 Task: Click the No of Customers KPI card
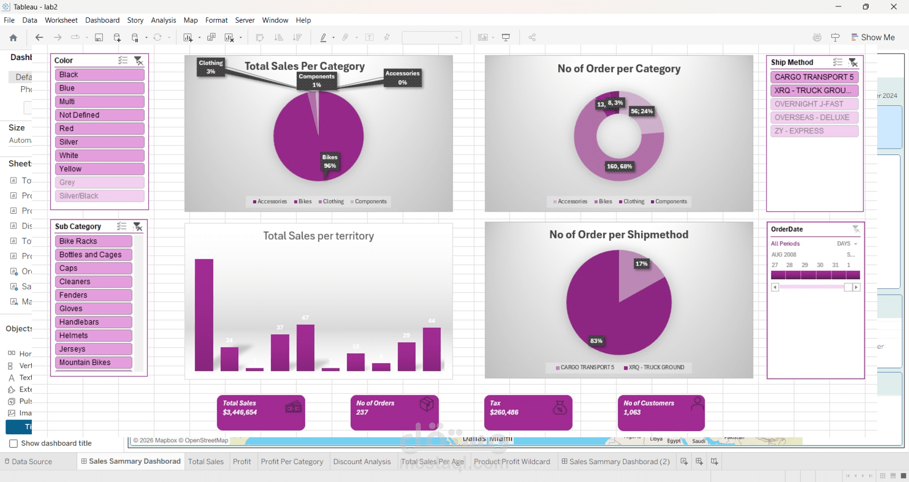point(661,412)
